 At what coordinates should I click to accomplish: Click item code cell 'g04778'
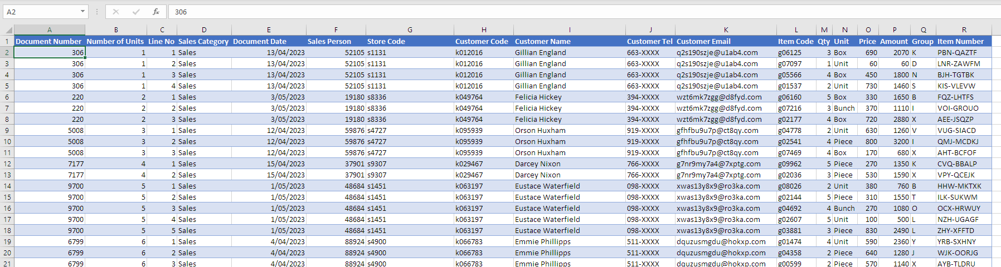tap(796, 130)
